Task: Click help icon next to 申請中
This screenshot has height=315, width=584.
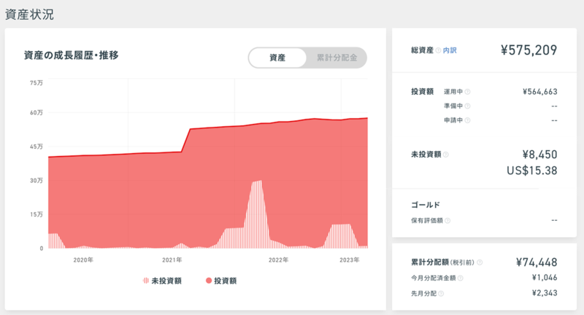Action: (x=467, y=120)
